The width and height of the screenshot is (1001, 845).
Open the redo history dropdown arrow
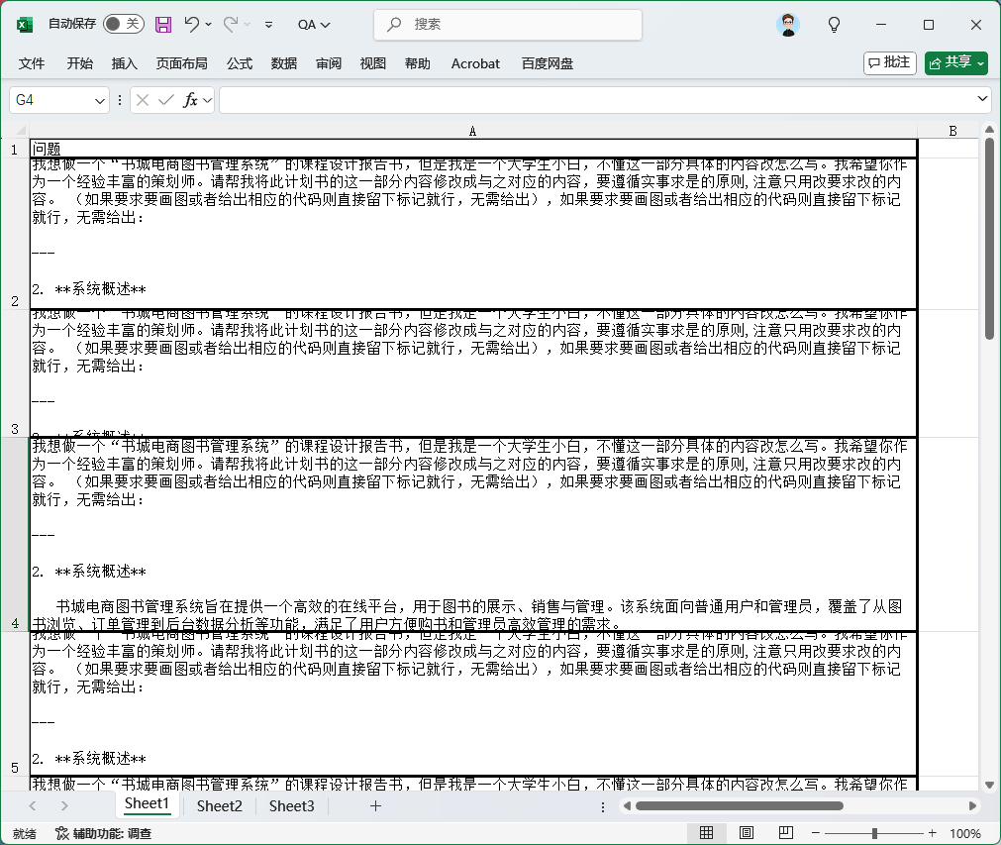[248, 25]
